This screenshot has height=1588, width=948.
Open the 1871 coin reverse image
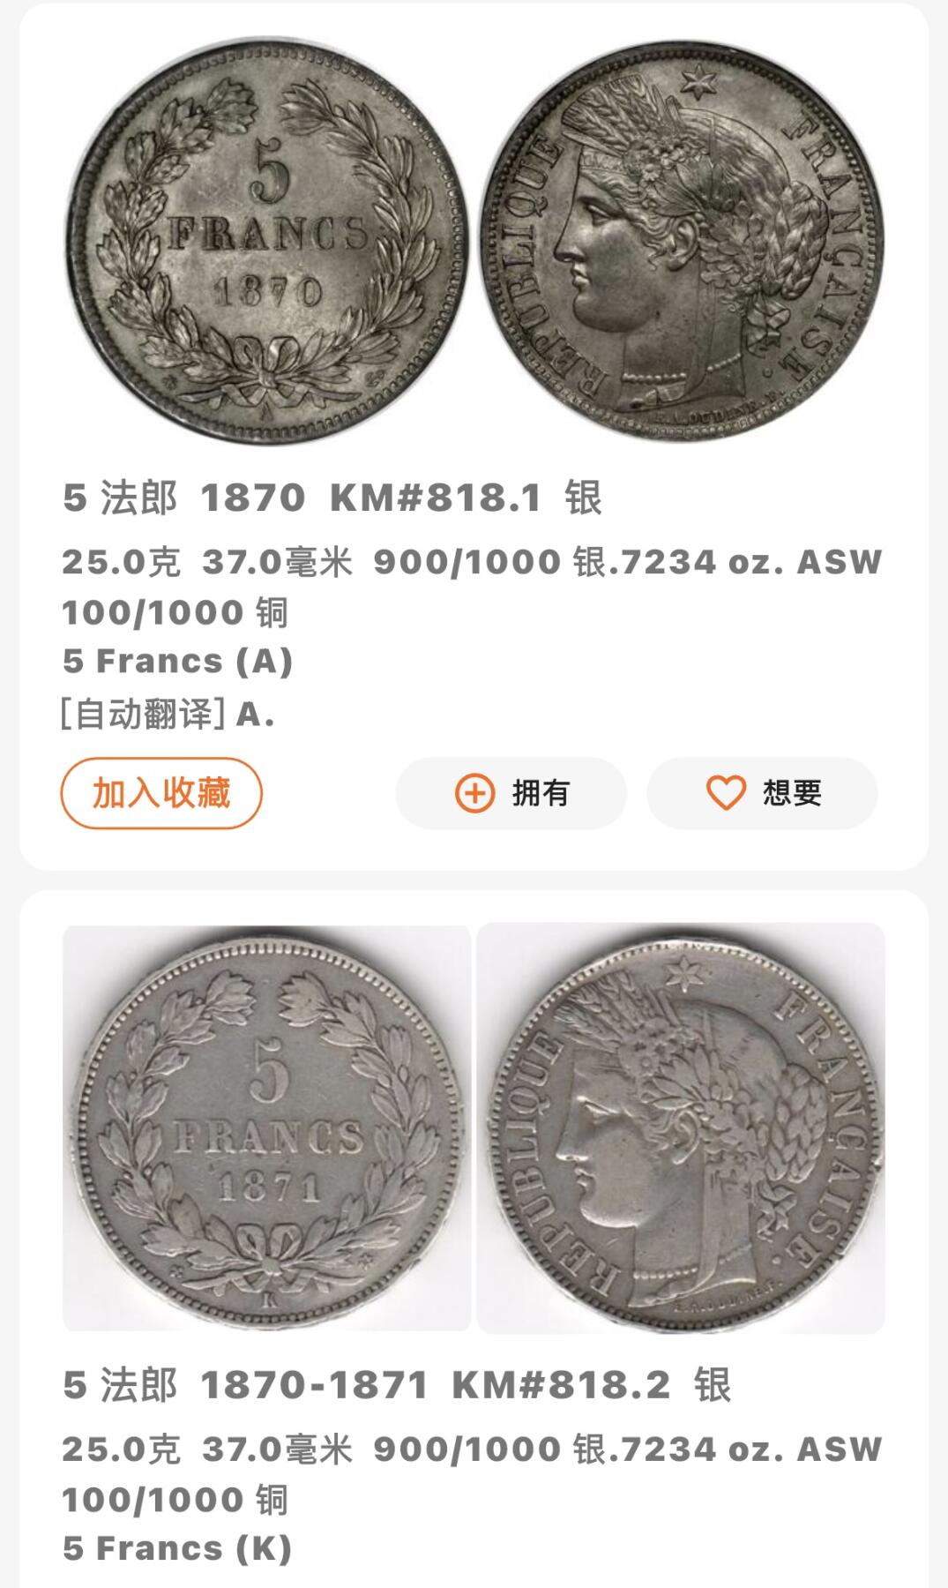click(x=267, y=1128)
